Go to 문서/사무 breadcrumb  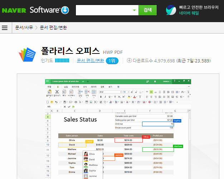coord(24,27)
